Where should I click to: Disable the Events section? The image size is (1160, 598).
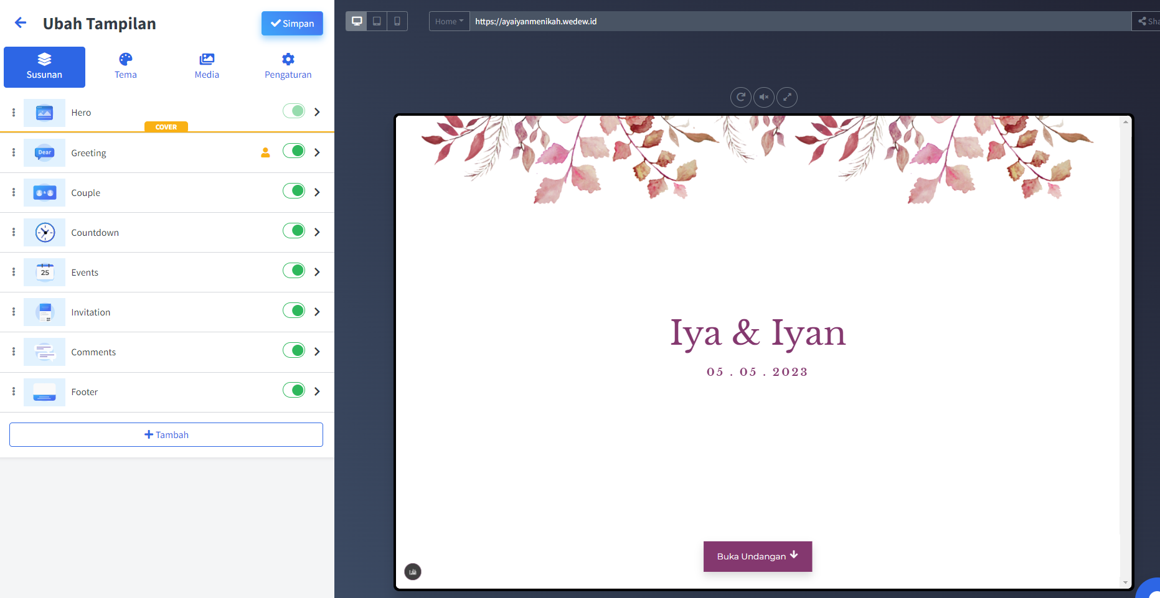tap(294, 270)
